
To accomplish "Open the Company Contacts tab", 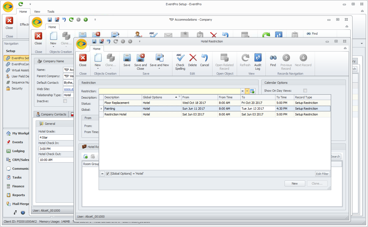I will (51, 114).
